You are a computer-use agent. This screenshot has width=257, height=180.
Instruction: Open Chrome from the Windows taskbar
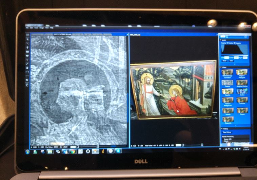click(73, 151)
